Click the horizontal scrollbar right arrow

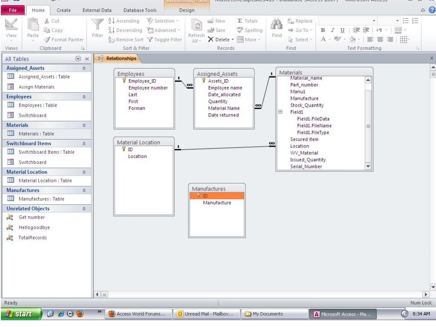click(x=426, y=294)
